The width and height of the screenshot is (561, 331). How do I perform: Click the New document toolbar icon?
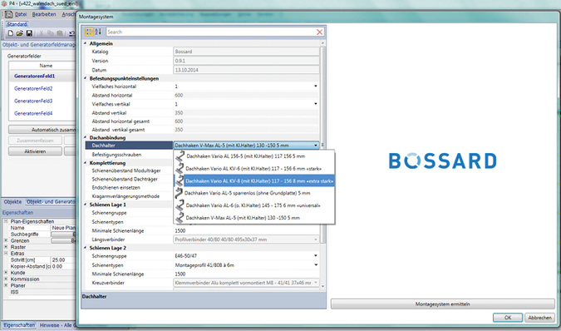(10, 33)
